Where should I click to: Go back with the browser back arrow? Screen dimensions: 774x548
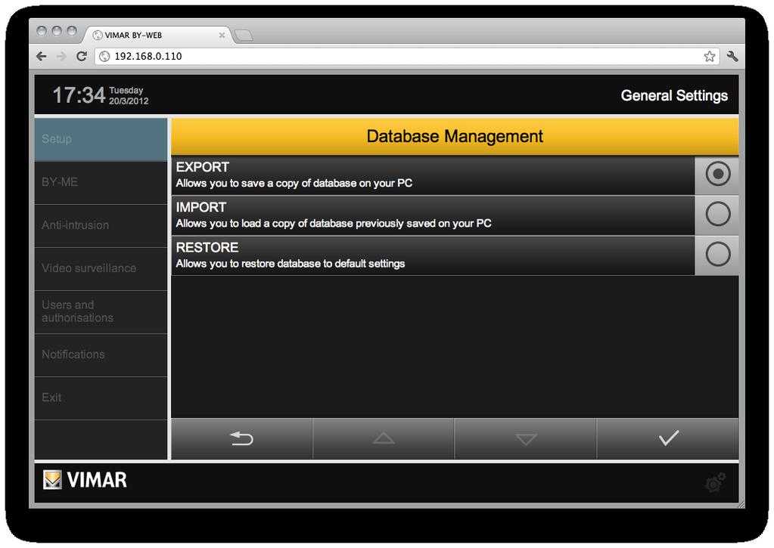click(42, 56)
